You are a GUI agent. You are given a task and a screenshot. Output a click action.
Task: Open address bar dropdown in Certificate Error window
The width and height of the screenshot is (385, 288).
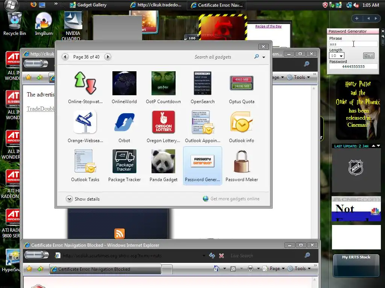click(203, 256)
